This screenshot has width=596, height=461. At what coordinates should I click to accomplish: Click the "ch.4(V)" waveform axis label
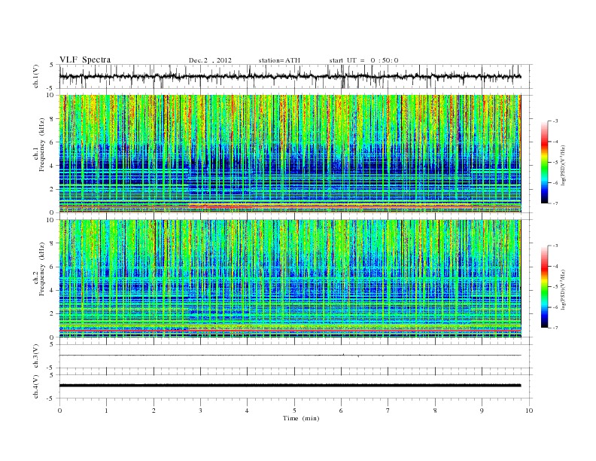click(36, 386)
